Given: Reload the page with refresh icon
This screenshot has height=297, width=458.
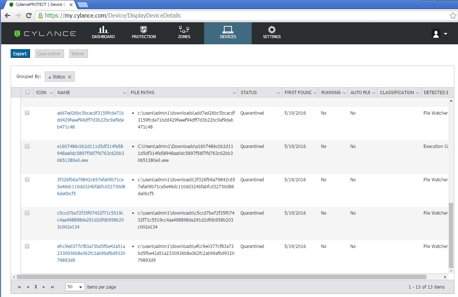Looking at the screenshot, I should coord(29,16).
